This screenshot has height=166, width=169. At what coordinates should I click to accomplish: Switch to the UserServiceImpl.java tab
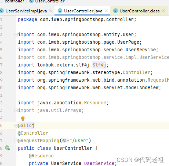click(26, 11)
